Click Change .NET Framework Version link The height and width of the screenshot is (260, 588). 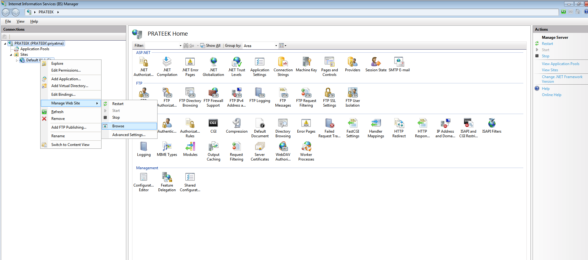coord(562,79)
